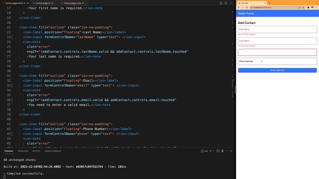Viewport: 319px width, 179px height.
Task: Open the home.page.scss editor tab
Action: pyautogui.click(x=74, y=3)
